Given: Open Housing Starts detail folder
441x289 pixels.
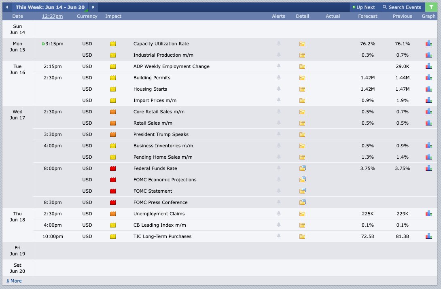Looking at the screenshot, I should coord(302,89).
